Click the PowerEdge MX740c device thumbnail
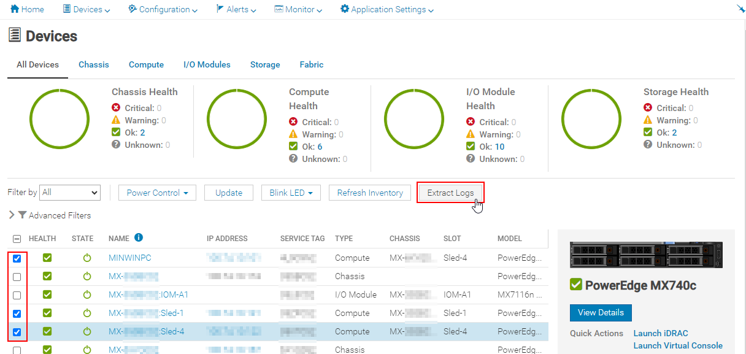 pos(645,253)
